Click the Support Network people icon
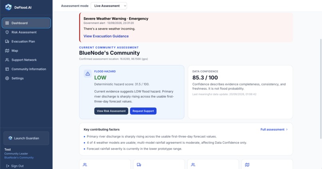 tap(7, 60)
